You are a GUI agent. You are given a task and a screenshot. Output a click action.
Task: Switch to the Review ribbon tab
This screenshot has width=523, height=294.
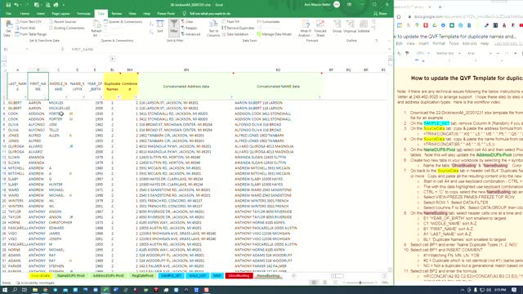[116, 14]
